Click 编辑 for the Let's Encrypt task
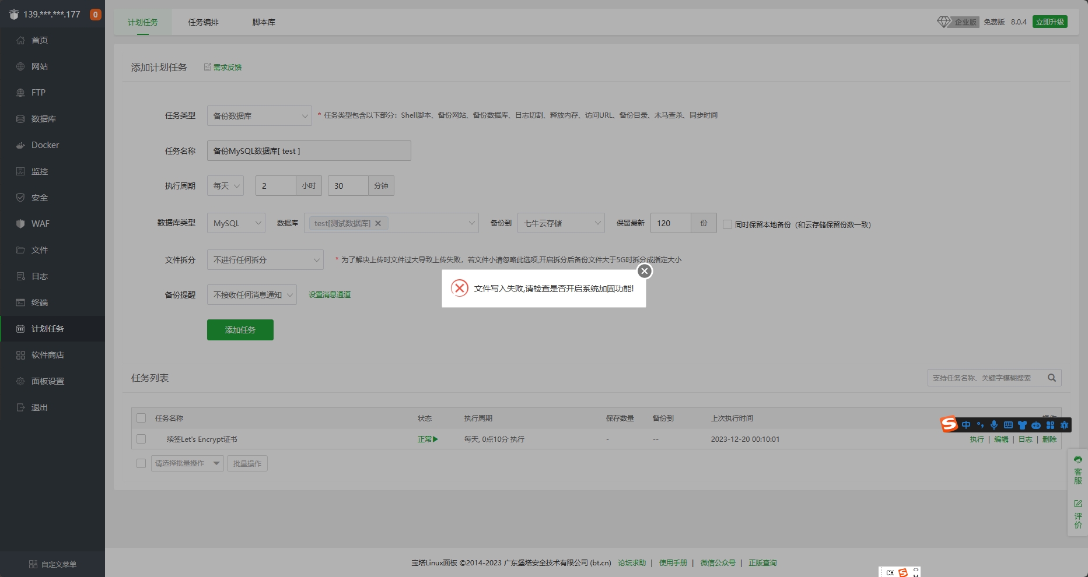 coord(1001,439)
